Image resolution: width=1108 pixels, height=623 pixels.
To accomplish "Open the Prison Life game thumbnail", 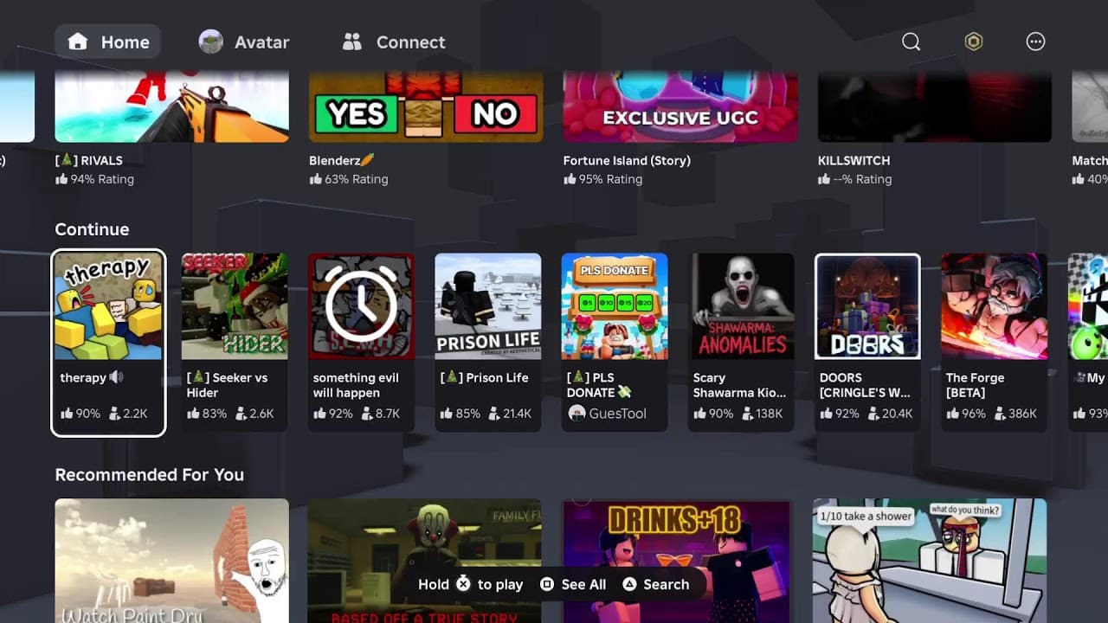I will (488, 306).
